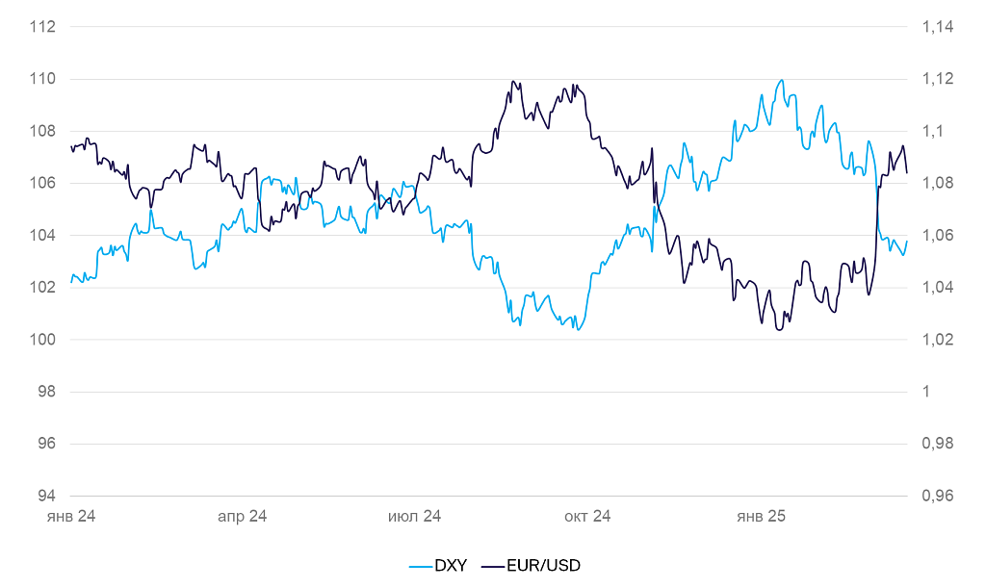Click the 1,14 right axis label

(x=938, y=27)
